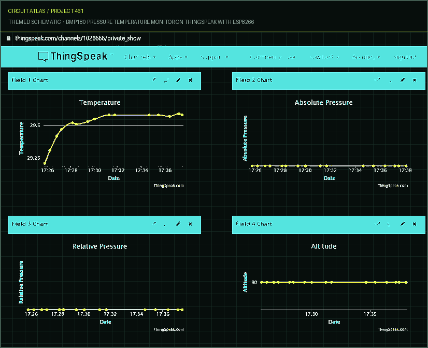This screenshot has height=348, width=428.
Task: Open Field 2 Chart in a new window
Action: tap(378, 80)
